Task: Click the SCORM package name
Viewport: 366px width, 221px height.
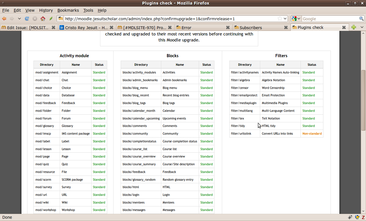Action: [x=72, y=180]
